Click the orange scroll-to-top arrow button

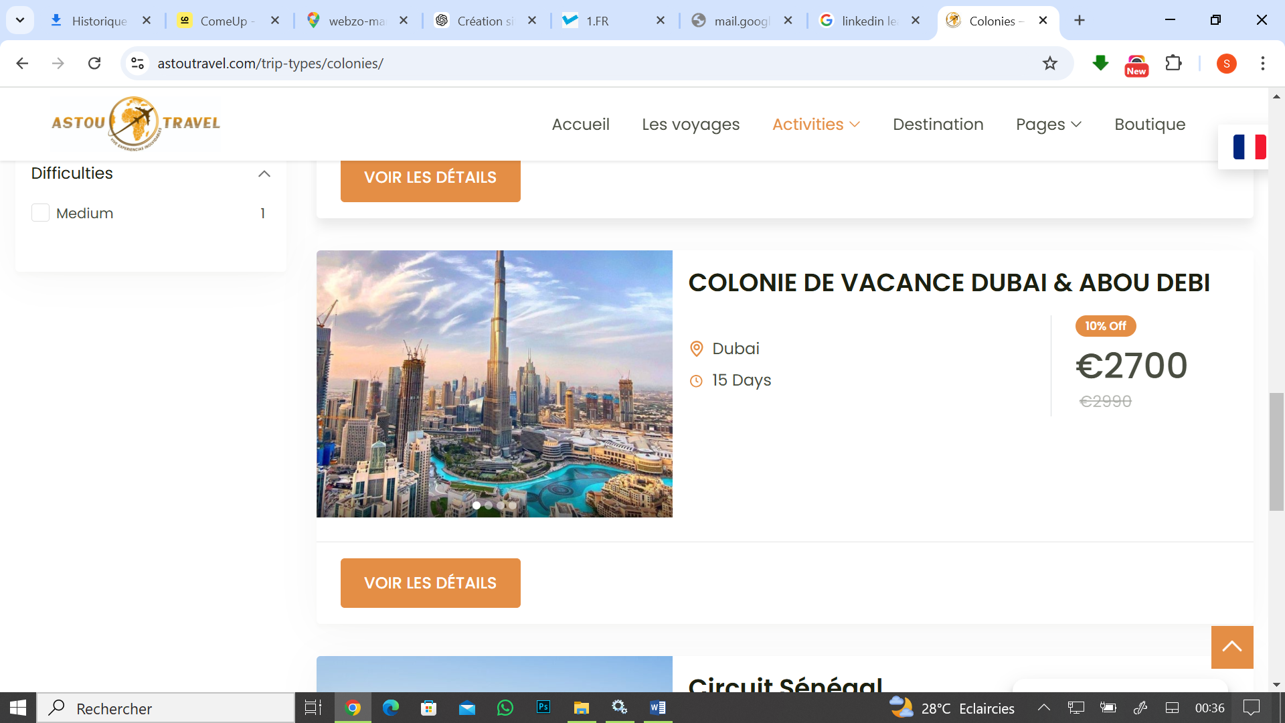tap(1231, 647)
